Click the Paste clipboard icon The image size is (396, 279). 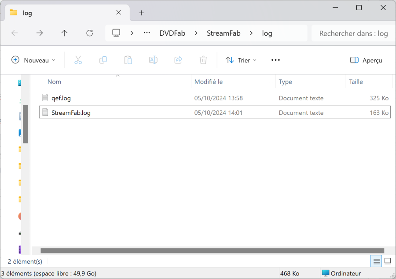click(128, 60)
